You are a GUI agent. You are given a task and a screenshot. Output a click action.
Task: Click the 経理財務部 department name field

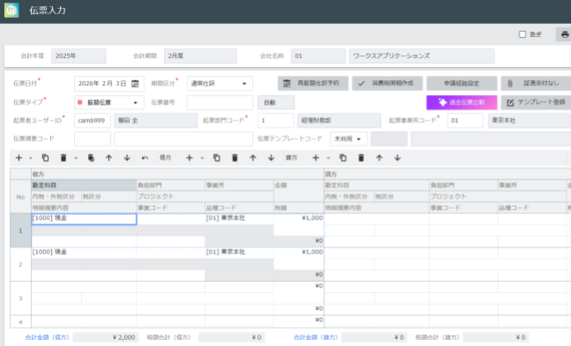[338, 121]
